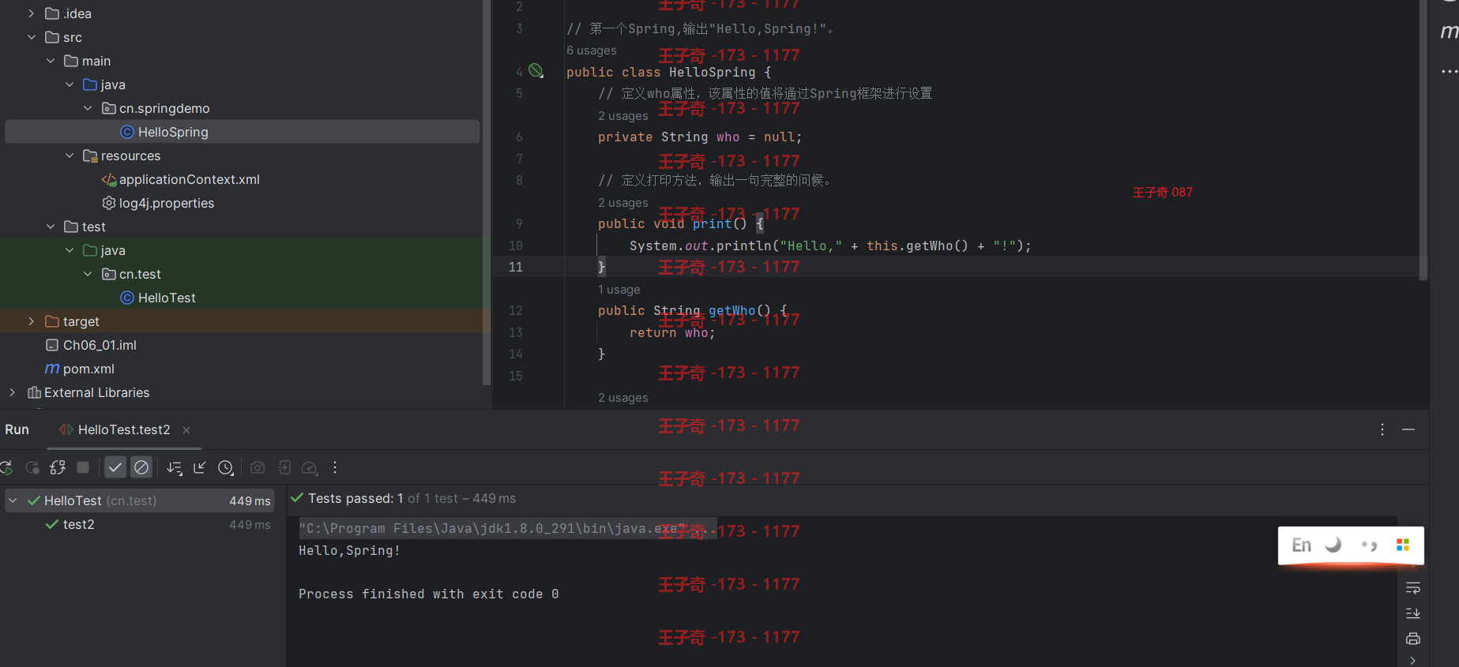
Task: Print the console output
Action: click(1413, 639)
